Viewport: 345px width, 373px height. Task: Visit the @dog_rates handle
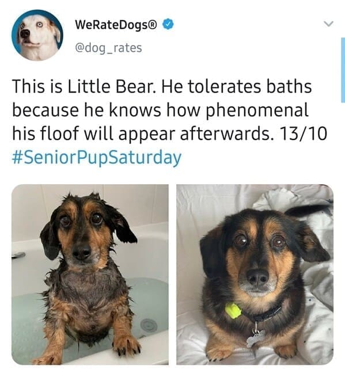[x=109, y=48]
